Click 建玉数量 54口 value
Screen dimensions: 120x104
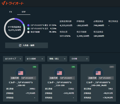(x=110, y=89)
